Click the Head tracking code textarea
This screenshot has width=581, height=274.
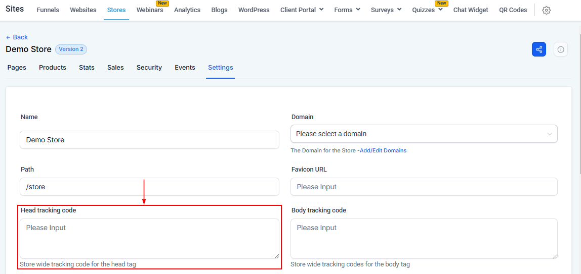coord(149,239)
